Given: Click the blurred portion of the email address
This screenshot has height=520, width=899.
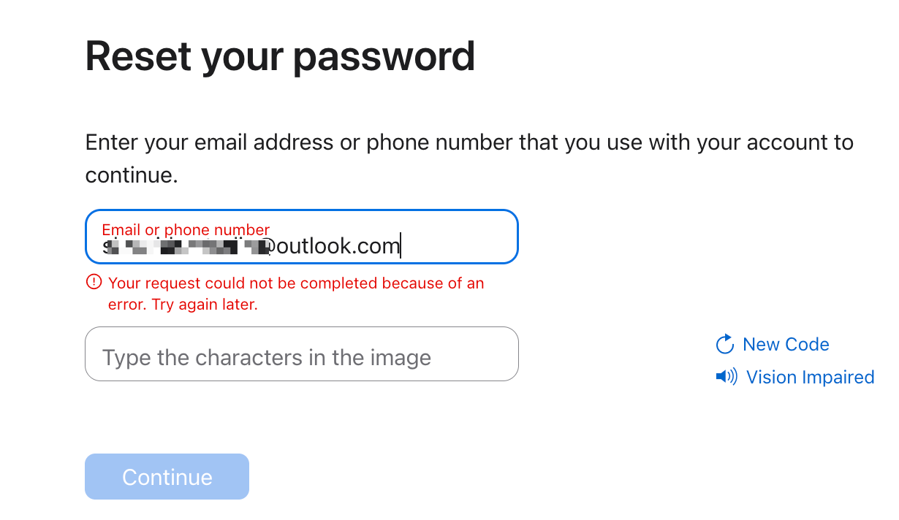Looking at the screenshot, I should [x=186, y=247].
